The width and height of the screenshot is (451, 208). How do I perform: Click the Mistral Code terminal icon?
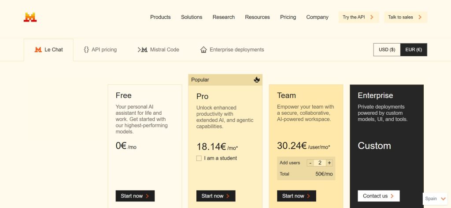143,50
